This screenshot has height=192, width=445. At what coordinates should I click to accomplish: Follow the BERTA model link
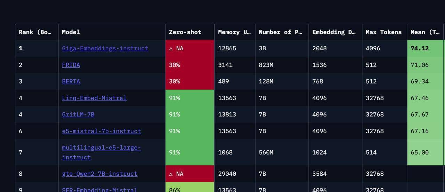click(71, 81)
